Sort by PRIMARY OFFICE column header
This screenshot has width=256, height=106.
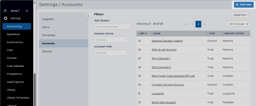pos(233,33)
